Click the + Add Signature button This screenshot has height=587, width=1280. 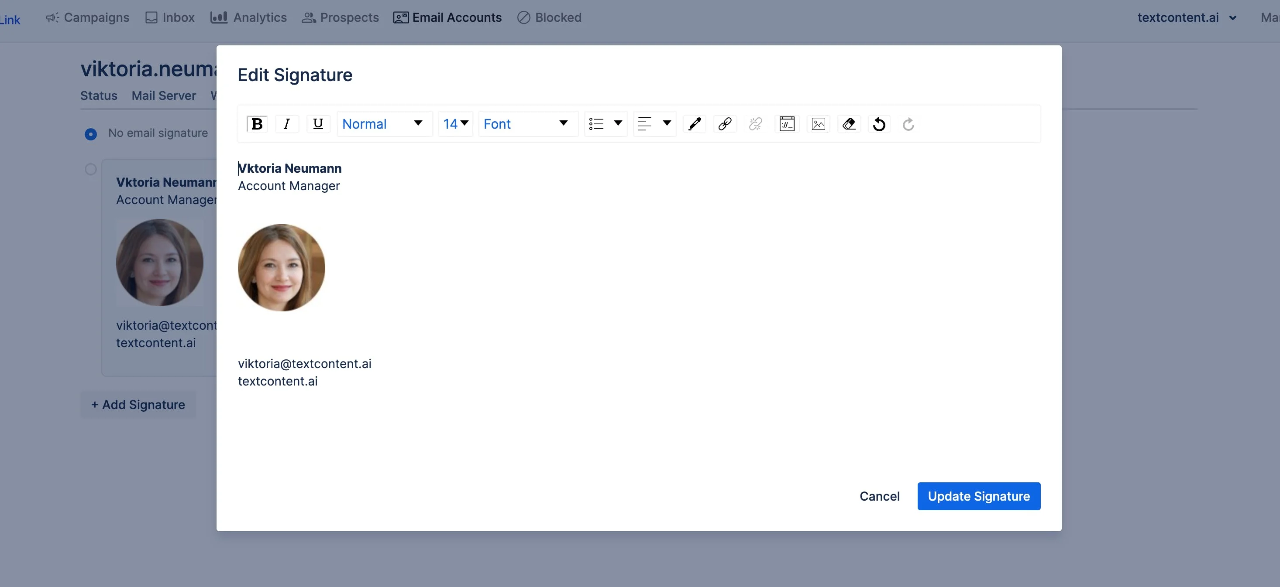[138, 404]
